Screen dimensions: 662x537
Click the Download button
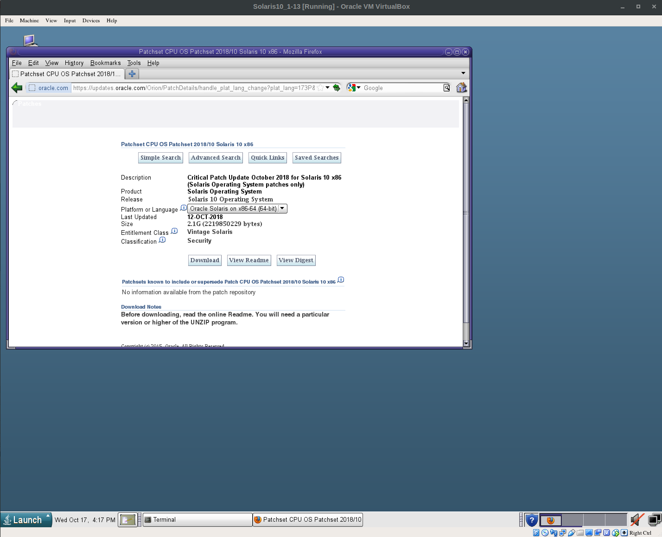(205, 260)
